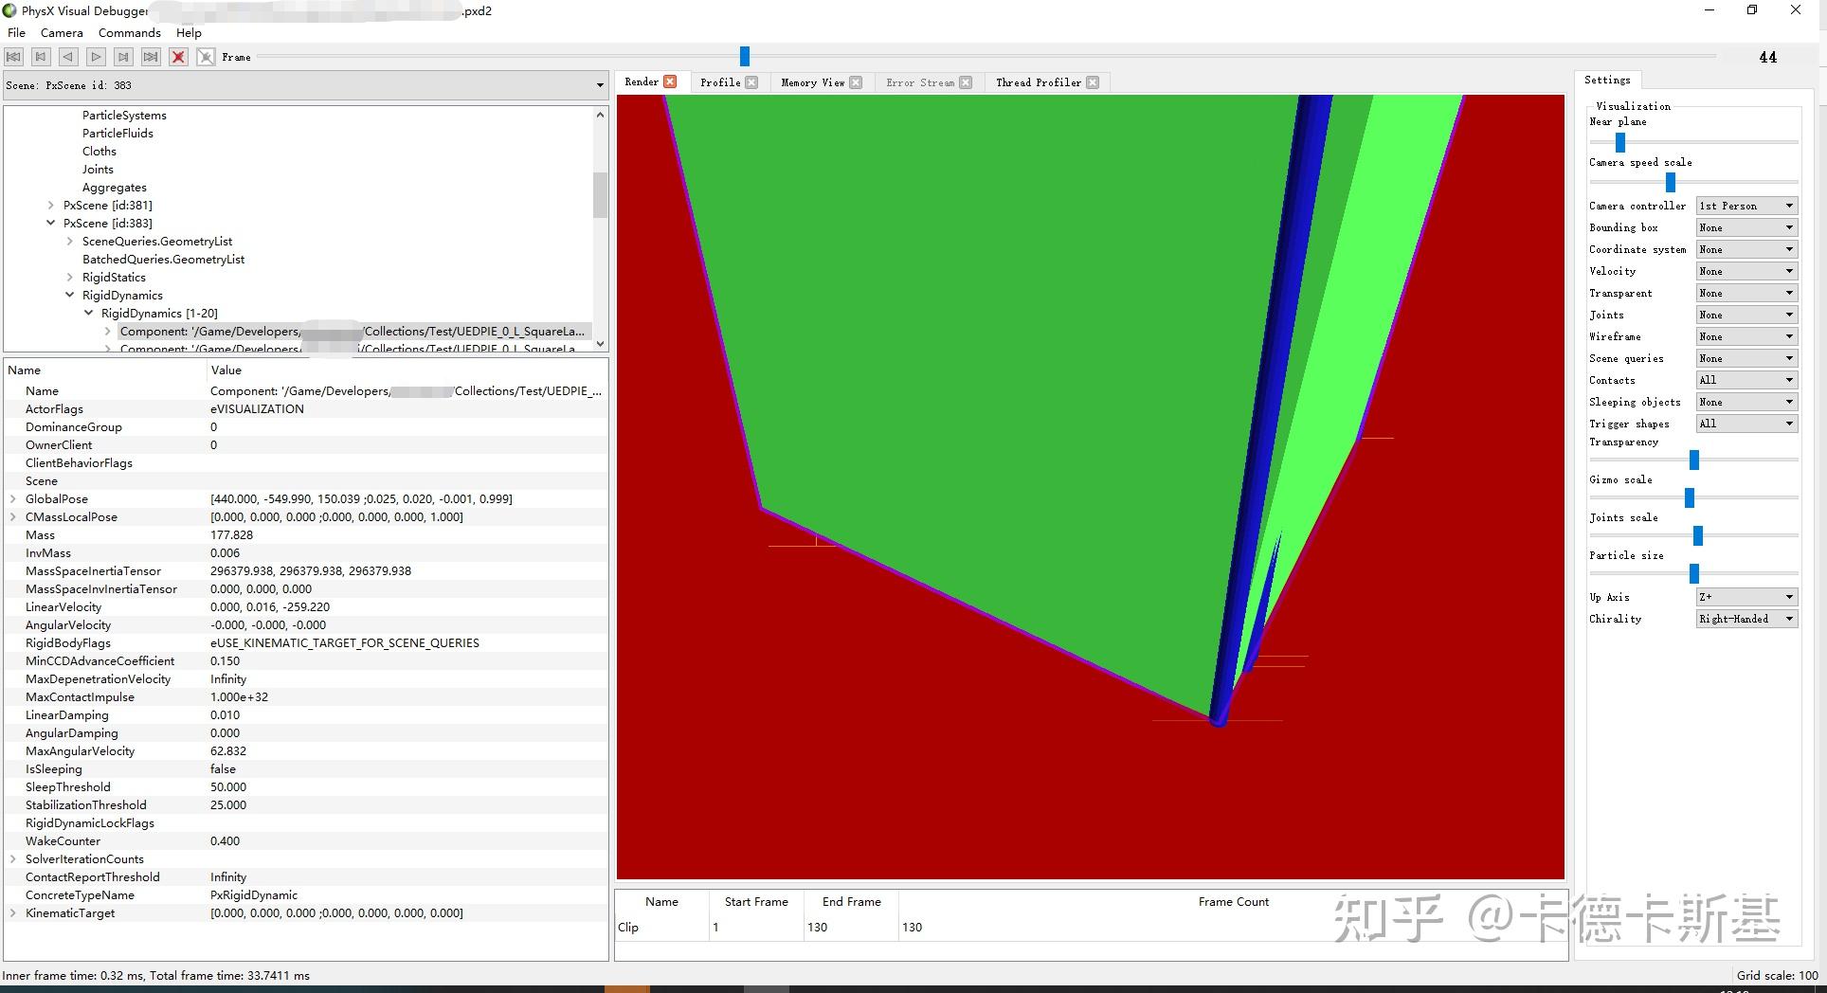Open the Scene queries dropdown
This screenshot has width=1827, height=993.
(1746, 358)
